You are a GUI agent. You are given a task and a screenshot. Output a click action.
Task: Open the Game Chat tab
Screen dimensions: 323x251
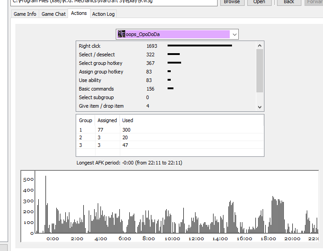54,14
